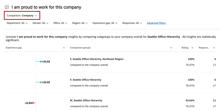Open the Department filter dropdown
Image resolution: width=222 pixels, height=111 pixels.
17,23
